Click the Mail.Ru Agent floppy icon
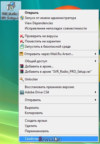This screenshot has width=100, height=144. tap(21, 54)
